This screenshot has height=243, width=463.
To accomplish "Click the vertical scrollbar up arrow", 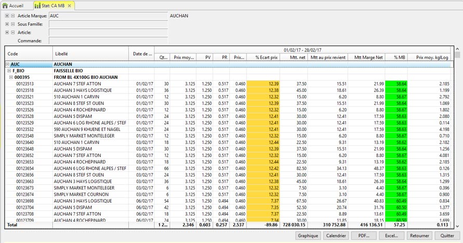I will point(457,49).
